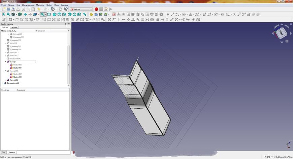Viewport: 293px width, 159px height.
Task: Open the Макросы menu
Action: (x=40, y=5)
